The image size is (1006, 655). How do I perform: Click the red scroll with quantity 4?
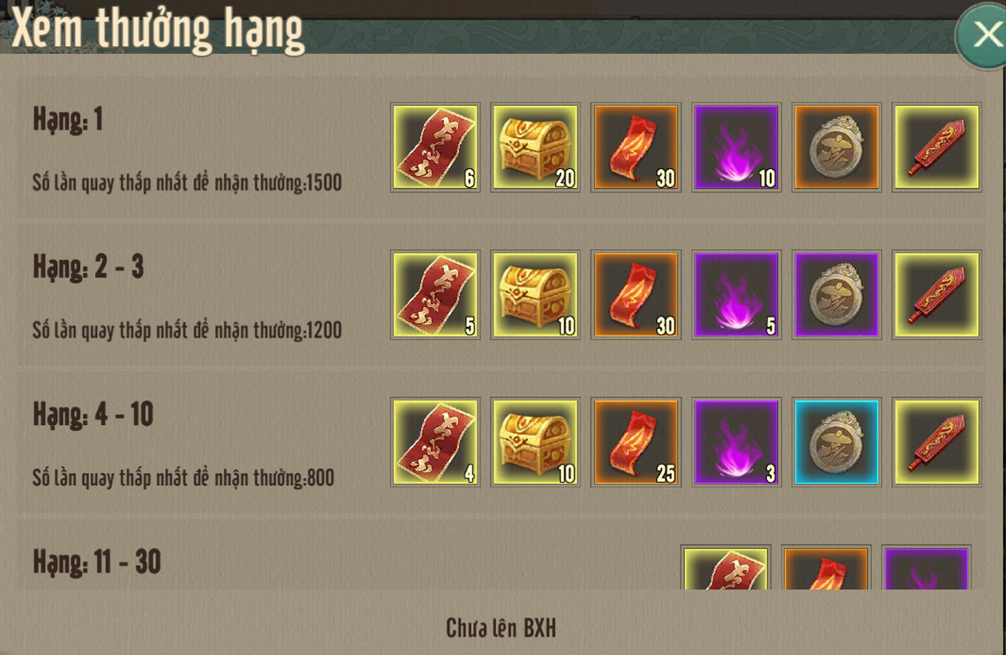pos(435,442)
